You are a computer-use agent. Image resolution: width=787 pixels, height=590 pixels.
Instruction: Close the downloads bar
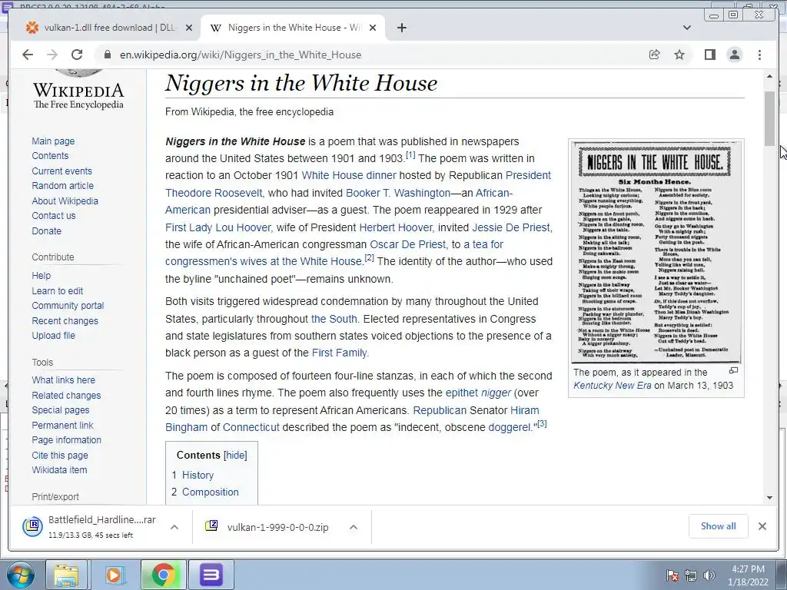coord(762,525)
